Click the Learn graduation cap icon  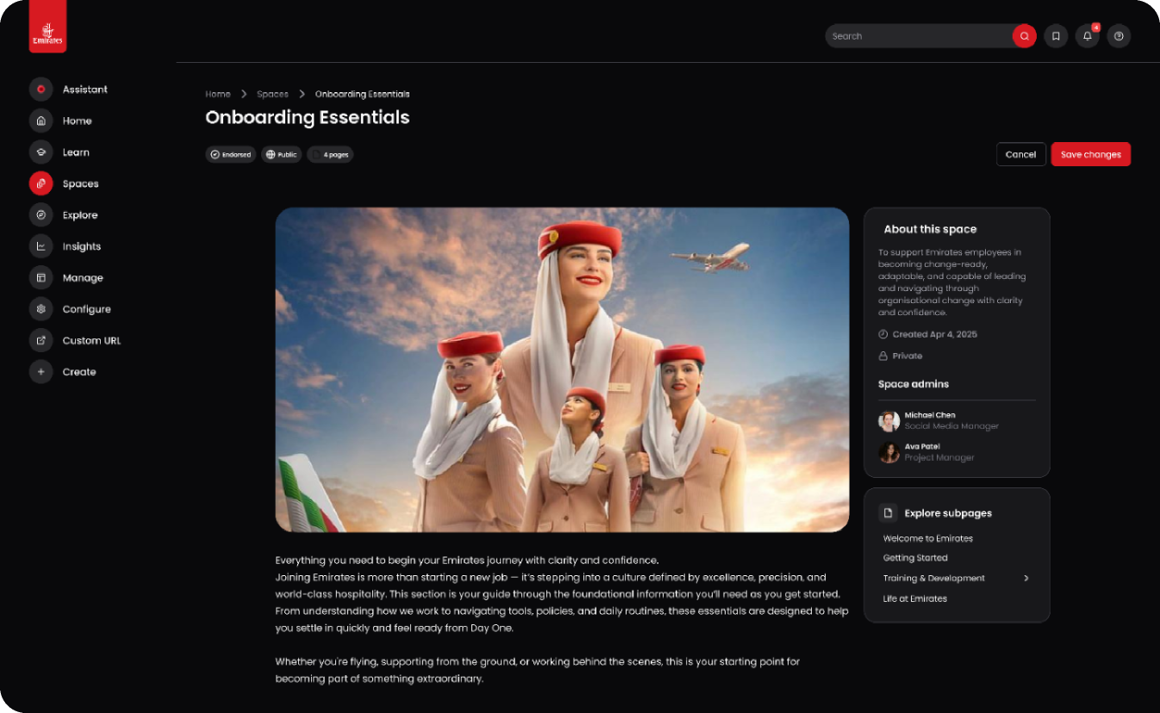tap(41, 152)
